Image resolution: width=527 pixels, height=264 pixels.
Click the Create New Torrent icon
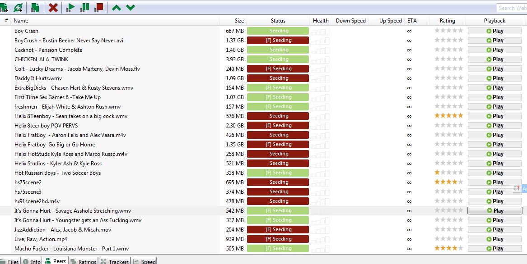point(35,7)
